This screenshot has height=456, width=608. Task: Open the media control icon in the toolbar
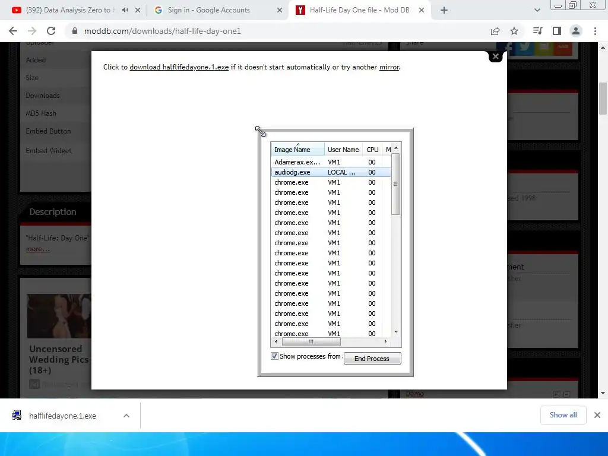(x=537, y=31)
